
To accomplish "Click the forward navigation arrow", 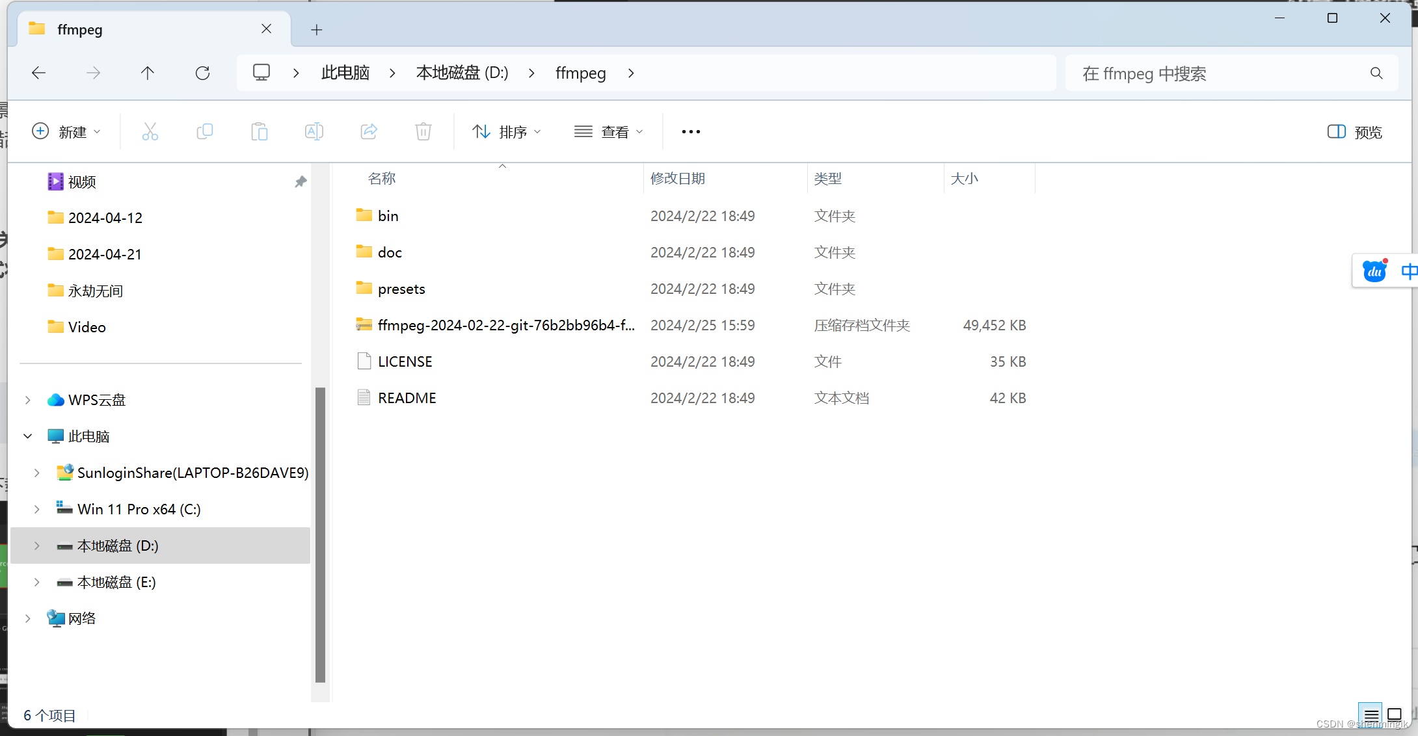I will point(94,73).
